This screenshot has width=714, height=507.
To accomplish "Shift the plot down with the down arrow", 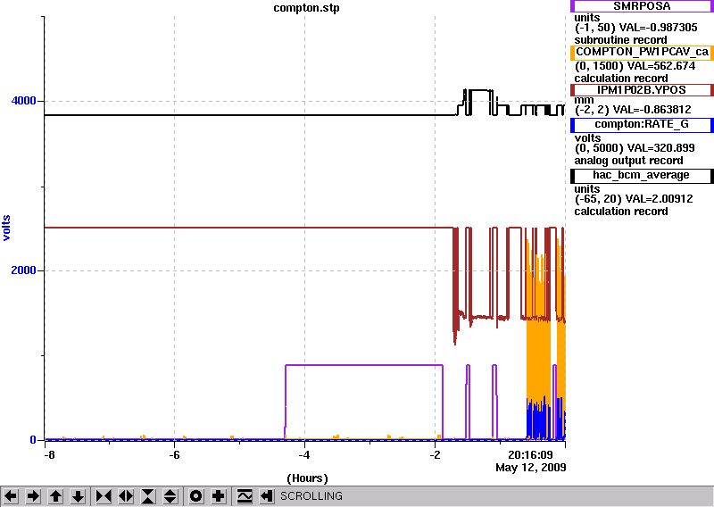I will point(78,495).
